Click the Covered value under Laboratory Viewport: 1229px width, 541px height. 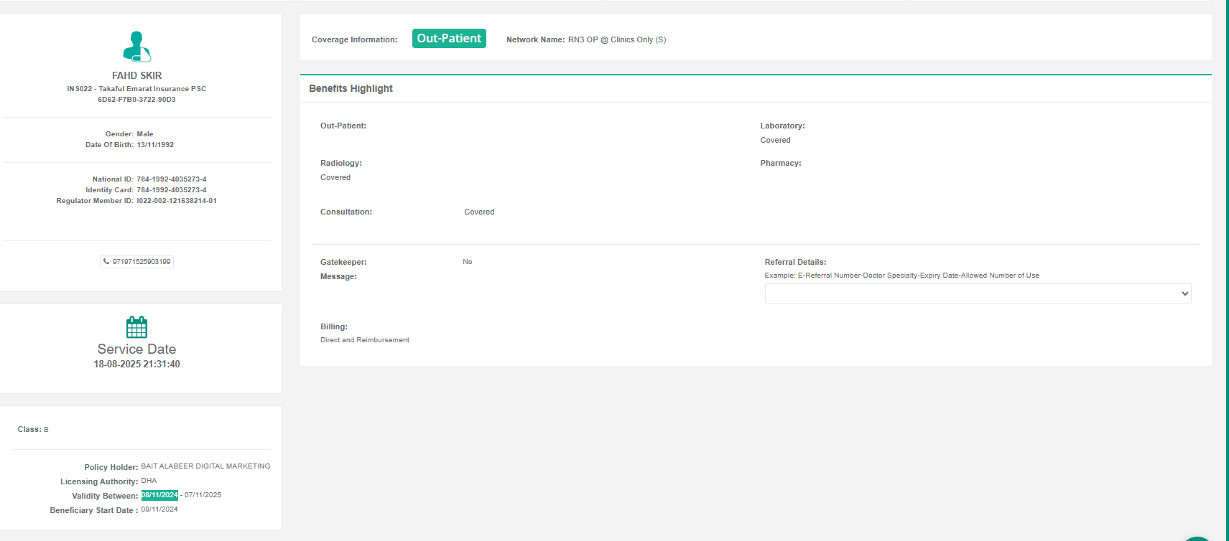click(x=775, y=141)
